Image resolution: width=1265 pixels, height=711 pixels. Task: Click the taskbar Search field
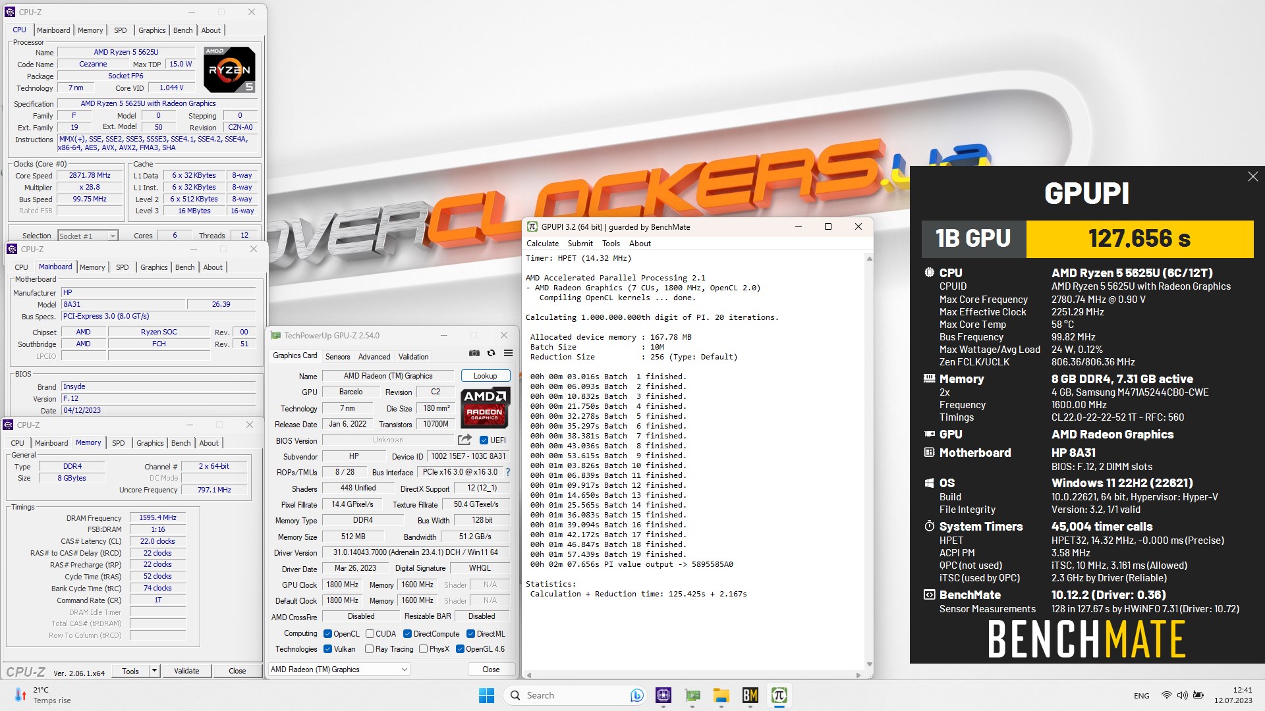pyautogui.click(x=575, y=695)
